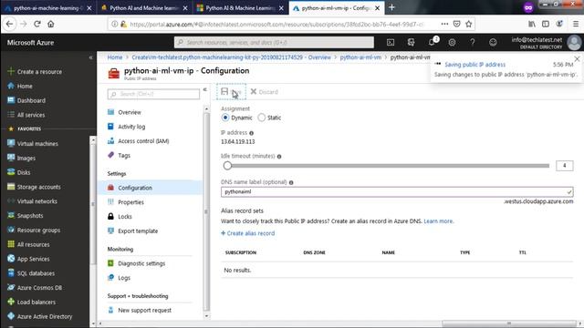Click Azure global search bar
The width and height of the screenshot is (584, 328).
point(274,43)
